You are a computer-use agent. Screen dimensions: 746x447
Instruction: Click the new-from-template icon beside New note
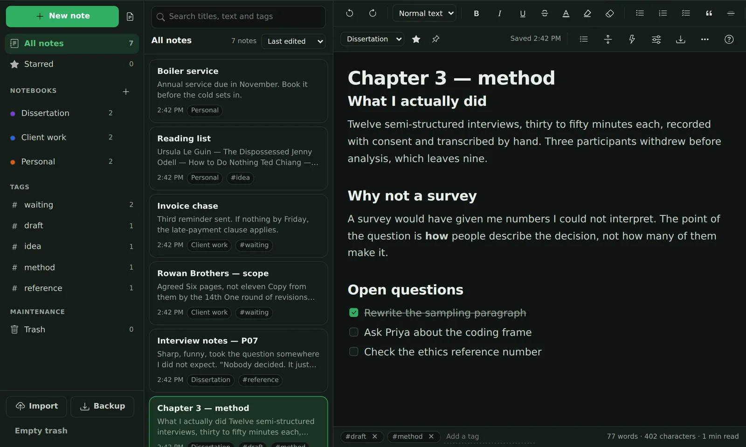click(x=130, y=17)
